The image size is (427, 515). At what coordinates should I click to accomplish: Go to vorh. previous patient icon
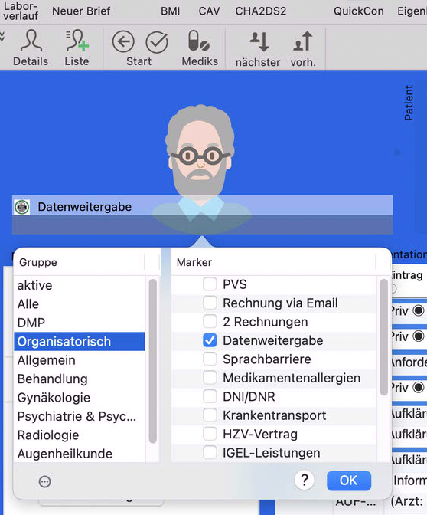coord(302,41)
